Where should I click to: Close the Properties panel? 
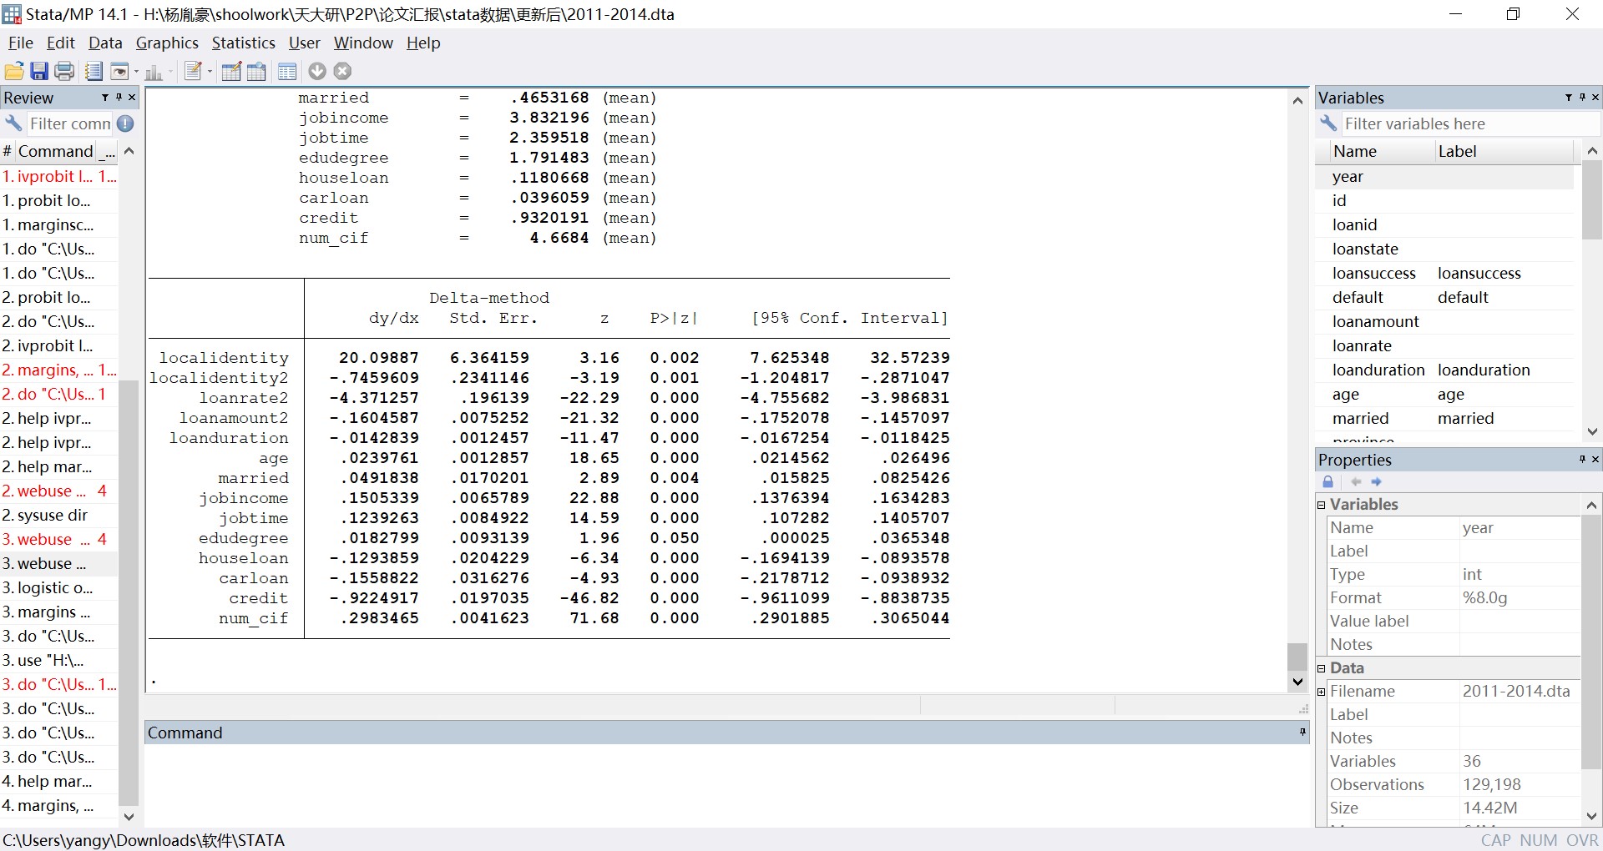pos(1595,460)
